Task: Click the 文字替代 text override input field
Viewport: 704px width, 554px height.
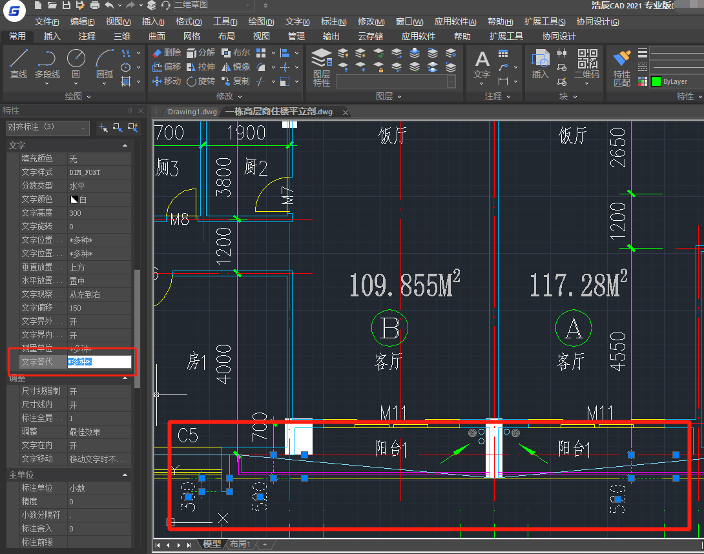Action: [x=99, y=362]
